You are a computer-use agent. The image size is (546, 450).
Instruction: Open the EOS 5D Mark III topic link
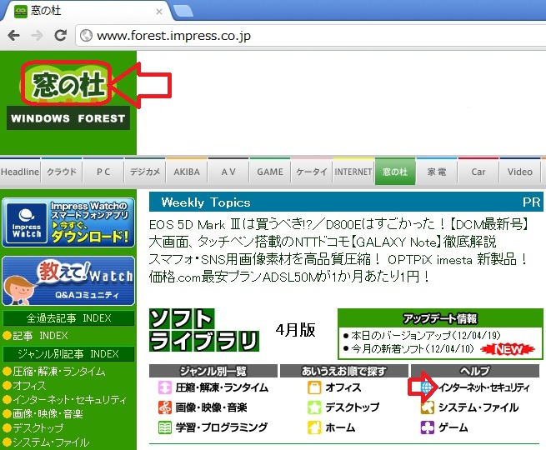click(339, 224)
